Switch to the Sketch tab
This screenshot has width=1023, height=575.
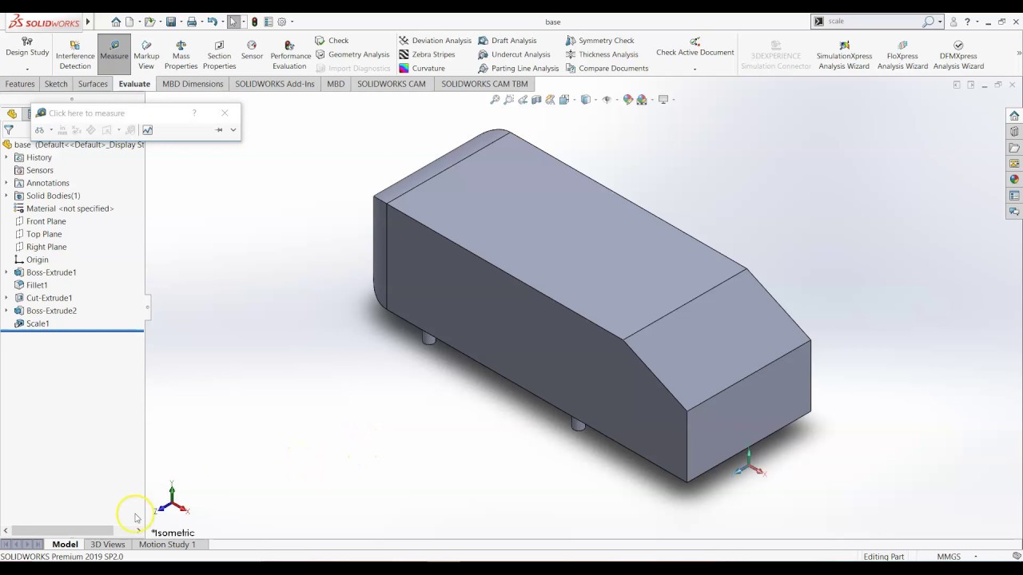(x=56, y=84)
